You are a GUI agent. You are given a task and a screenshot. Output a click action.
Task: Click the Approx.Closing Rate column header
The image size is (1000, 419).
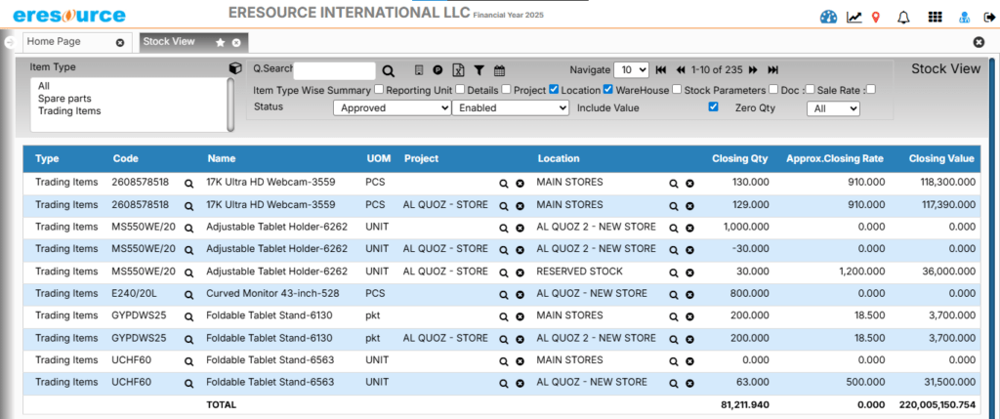pyautogui.click(x=835, y=159)
